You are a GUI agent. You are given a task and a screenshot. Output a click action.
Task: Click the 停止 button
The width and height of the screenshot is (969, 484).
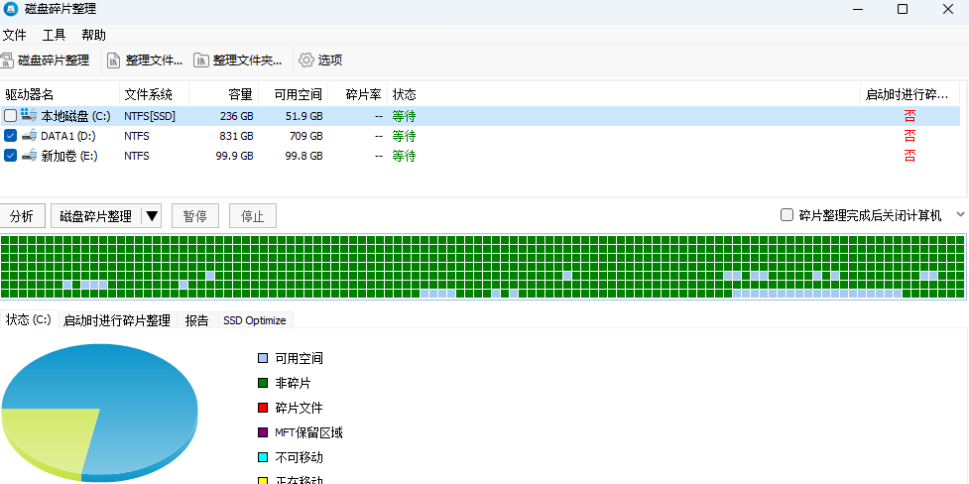tap(252, 216)
